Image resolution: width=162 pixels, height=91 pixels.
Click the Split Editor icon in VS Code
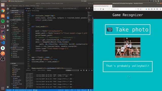pos(89,8)
